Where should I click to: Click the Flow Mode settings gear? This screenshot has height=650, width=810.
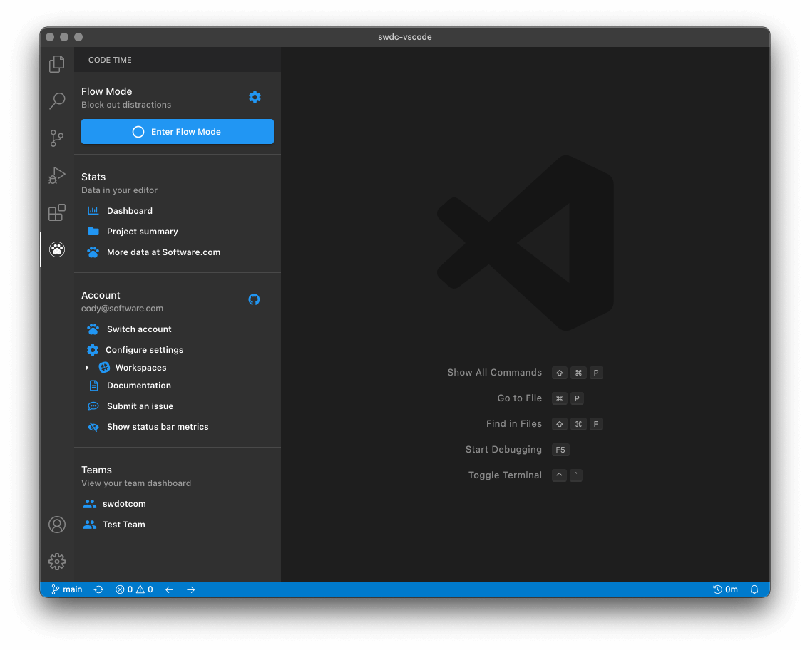[x=255, y=98]
